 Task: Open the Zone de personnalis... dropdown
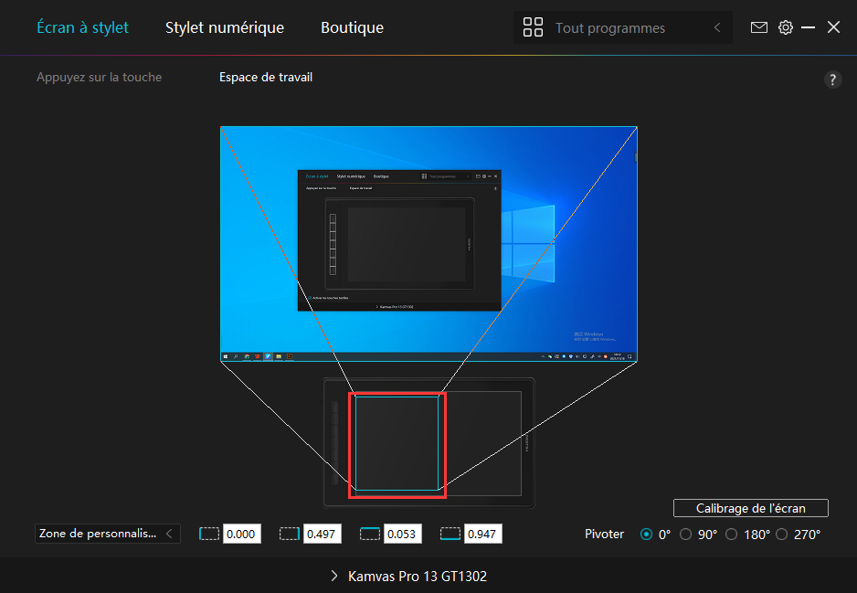107,534
